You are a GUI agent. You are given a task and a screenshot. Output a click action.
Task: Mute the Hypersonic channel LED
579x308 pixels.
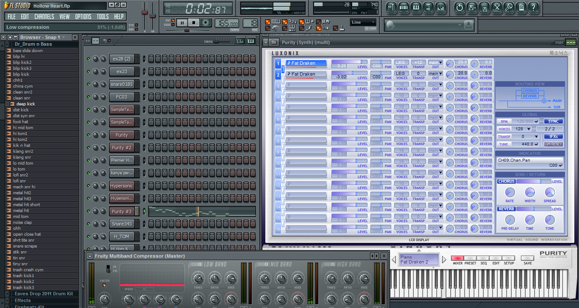[x=89, y=186]
